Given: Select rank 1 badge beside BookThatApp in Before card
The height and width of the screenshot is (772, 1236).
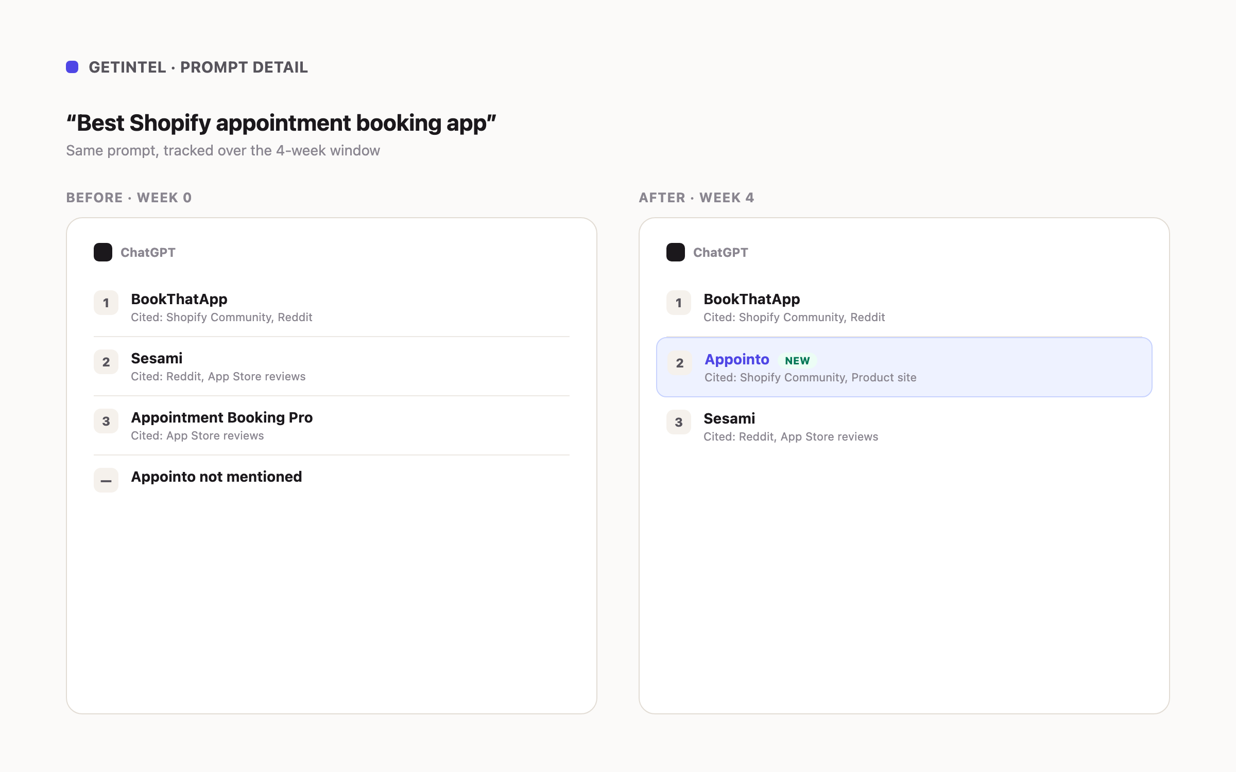Looking at the screenshot, I should point(106,303).
